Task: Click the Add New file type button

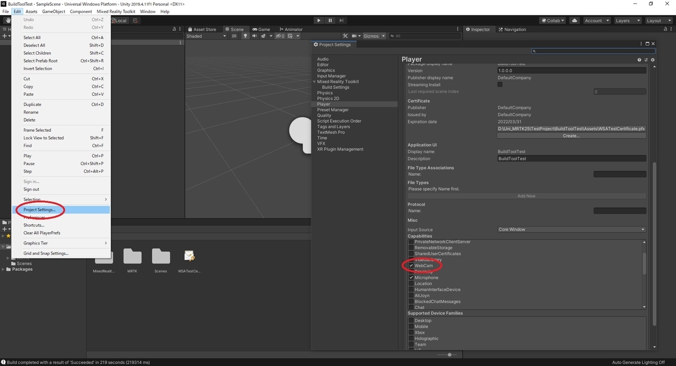Action: tap(526, 196)
